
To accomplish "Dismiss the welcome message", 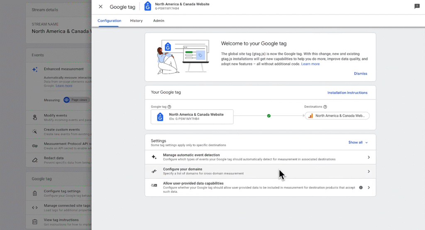I will pos(361,74).
